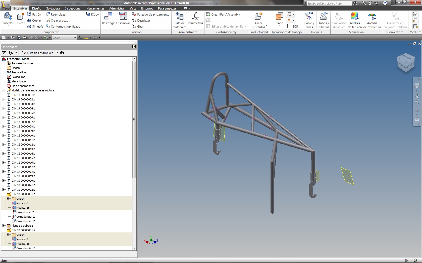The width and height of the screenshot is (422, 263).
Task: Collapse the DIN 10 00000001:1 node
Action: 3,194
